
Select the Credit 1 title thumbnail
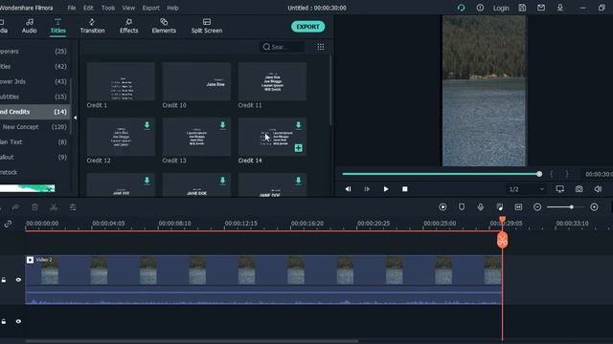(x=121, y=81)
